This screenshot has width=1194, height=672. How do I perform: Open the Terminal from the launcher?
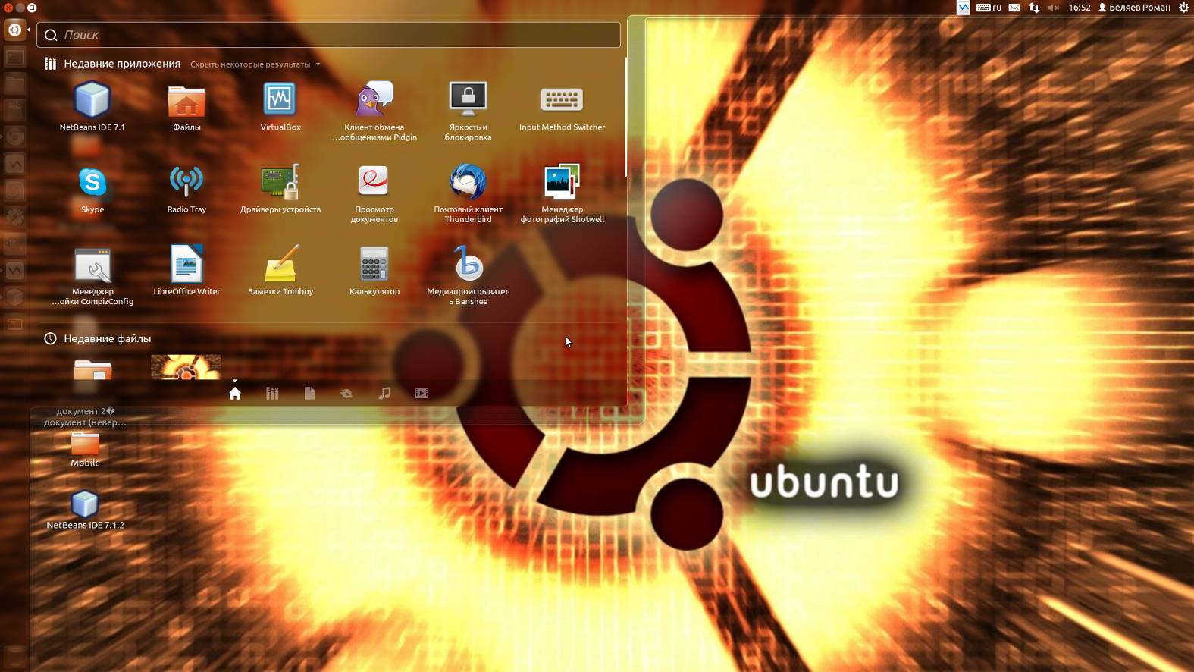click(14, 57)
